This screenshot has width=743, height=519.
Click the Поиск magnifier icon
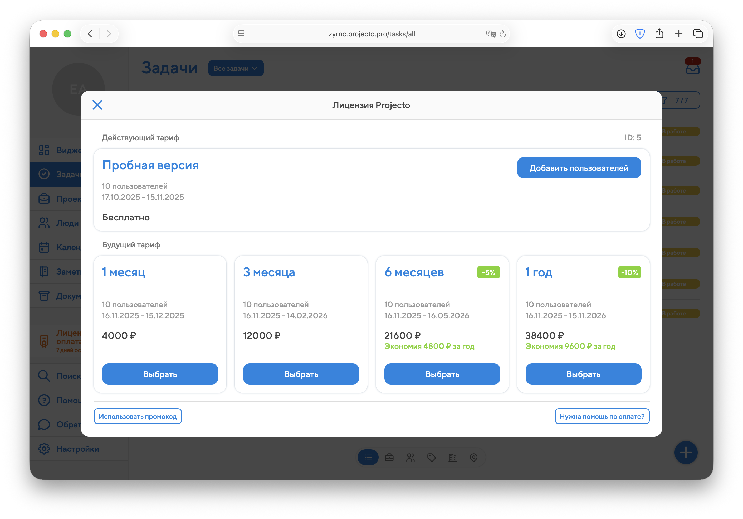coord(44,376)
